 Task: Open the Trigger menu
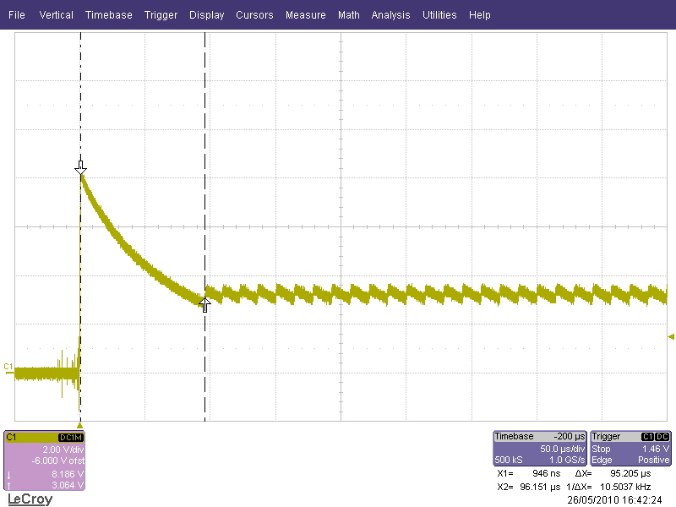tap(161, 15)
